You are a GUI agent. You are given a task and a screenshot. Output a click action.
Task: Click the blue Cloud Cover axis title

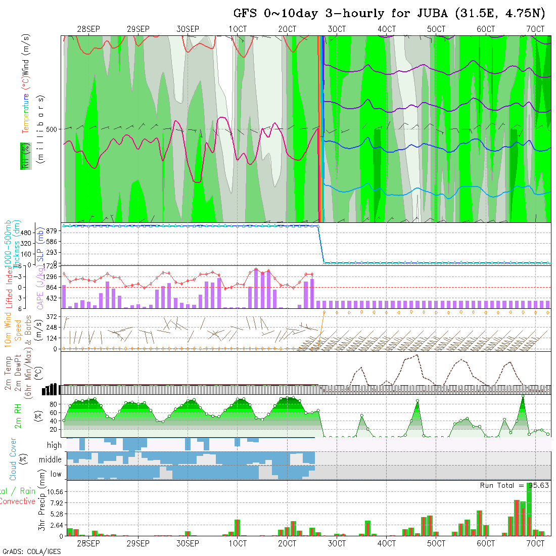(13, 459)
